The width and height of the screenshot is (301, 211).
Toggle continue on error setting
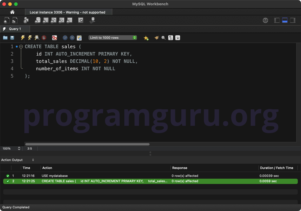[54, 38]
